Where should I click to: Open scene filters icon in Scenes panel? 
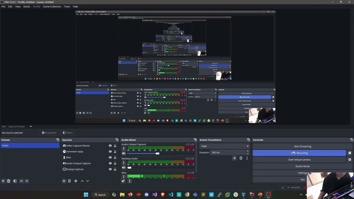click(x=15, y=181)
